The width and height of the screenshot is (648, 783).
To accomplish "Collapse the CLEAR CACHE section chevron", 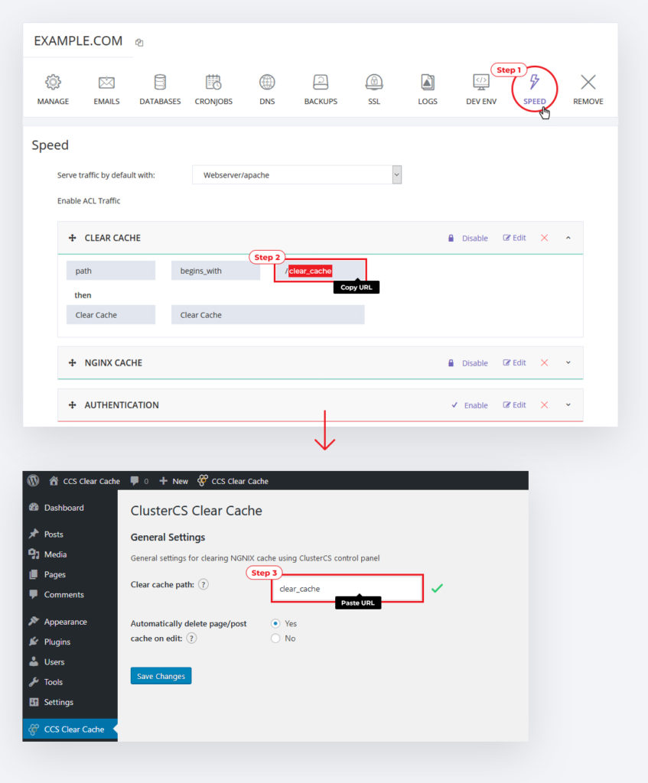I will point(568,238).
